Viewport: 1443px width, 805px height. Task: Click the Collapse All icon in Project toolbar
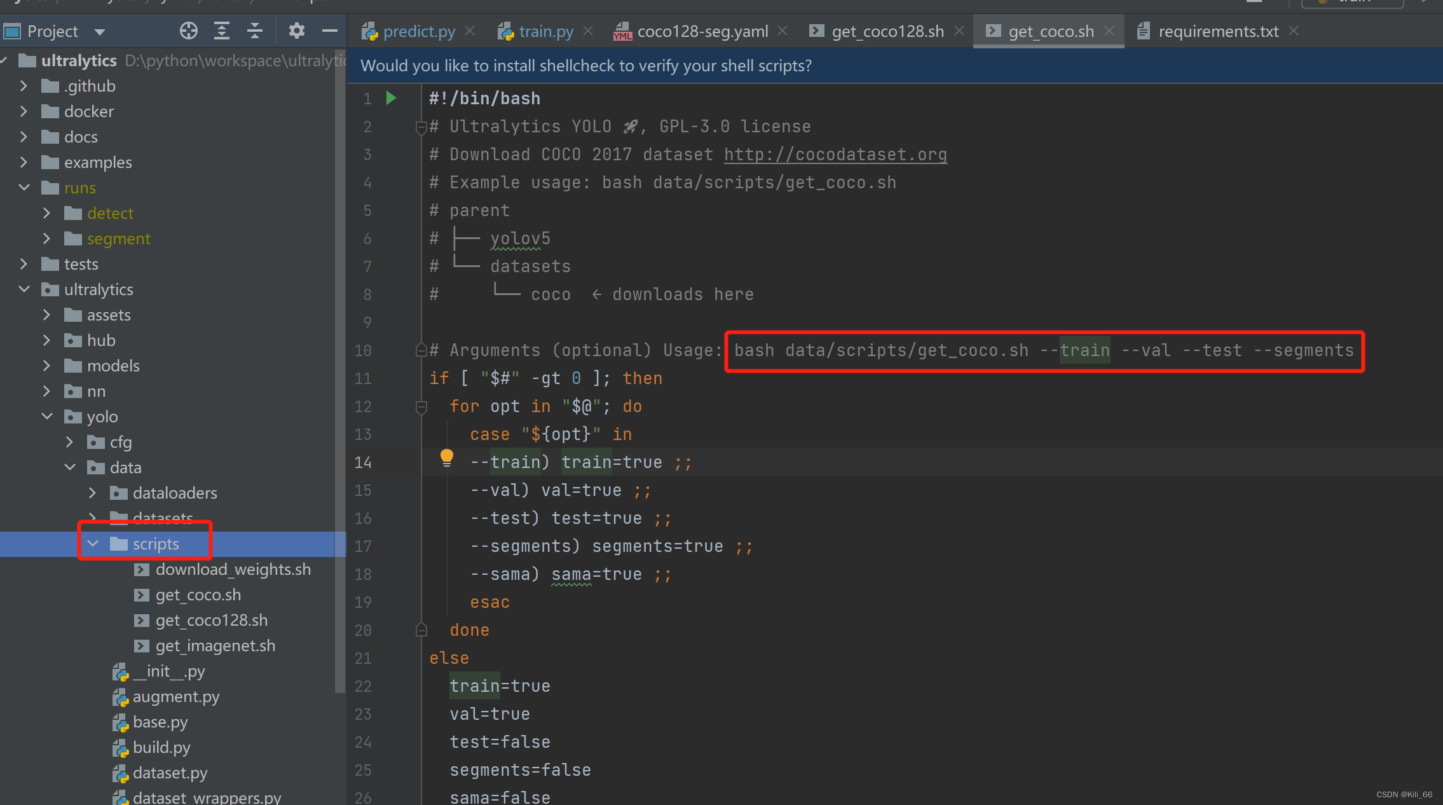tap(254, 31)
